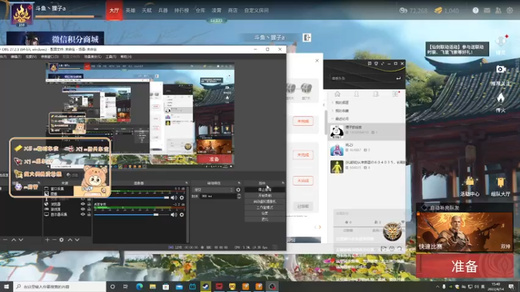Open Steam from the taskbar
Image resolution: width=520 pixels, height=292 pixels.
205,286
